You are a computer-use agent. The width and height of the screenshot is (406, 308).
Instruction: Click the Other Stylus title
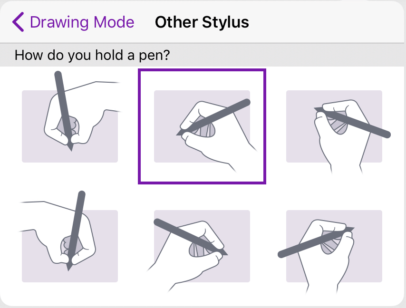(202, 22)
